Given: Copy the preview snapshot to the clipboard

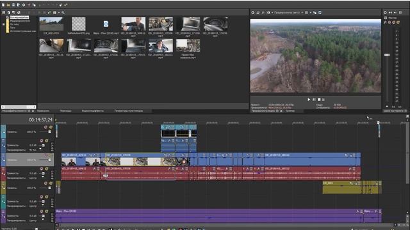Looking at the screenshot, I should pos(315,13).
